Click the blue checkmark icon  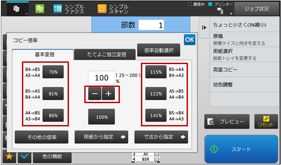click(25, 157)
